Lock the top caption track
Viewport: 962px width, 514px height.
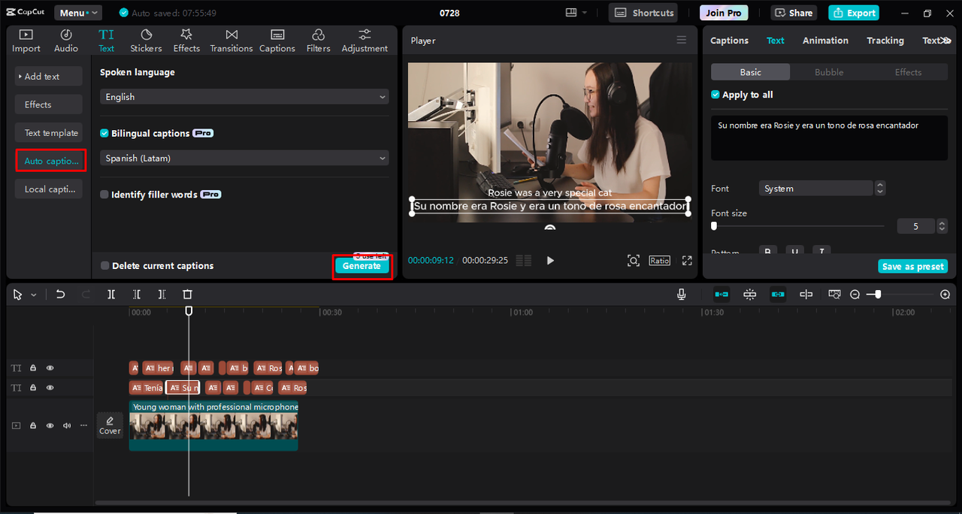[33, 368]
